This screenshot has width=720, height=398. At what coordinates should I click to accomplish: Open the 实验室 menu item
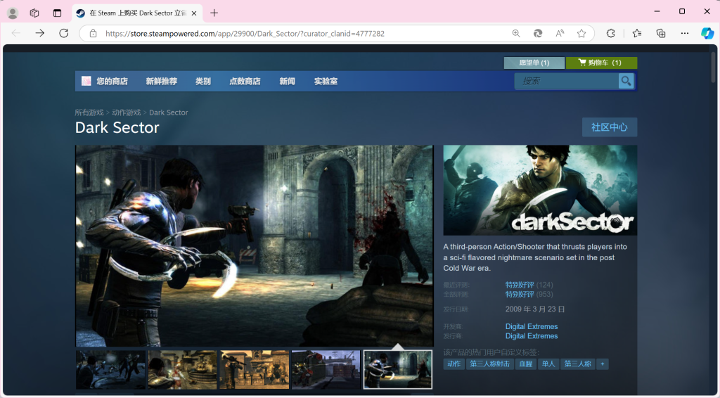point(326,82)
